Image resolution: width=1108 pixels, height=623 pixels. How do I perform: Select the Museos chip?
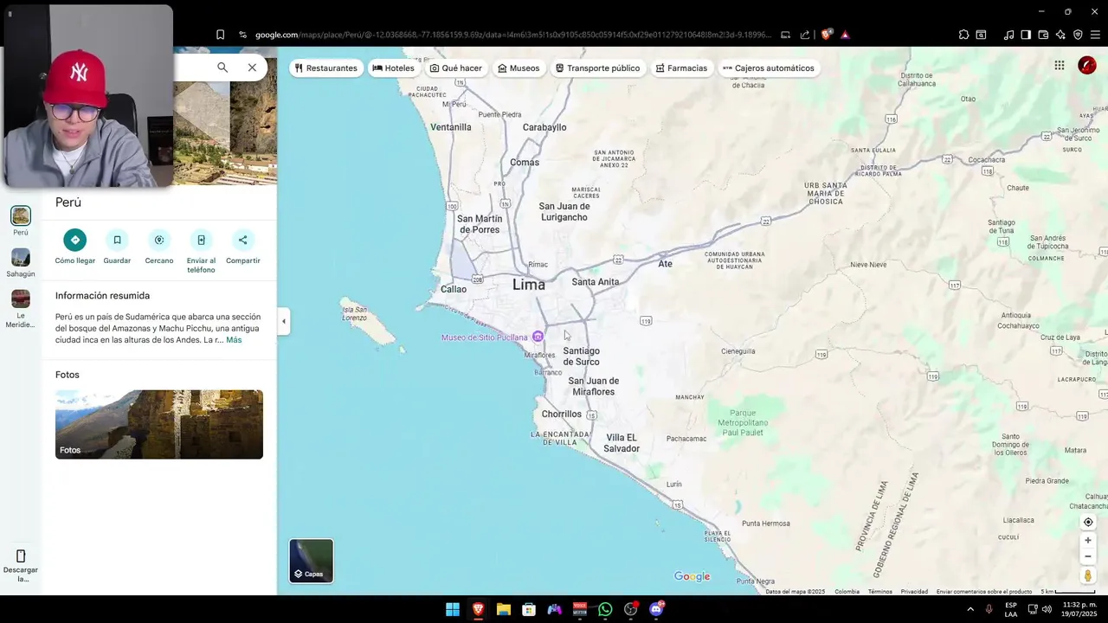[x=519, y=68]
